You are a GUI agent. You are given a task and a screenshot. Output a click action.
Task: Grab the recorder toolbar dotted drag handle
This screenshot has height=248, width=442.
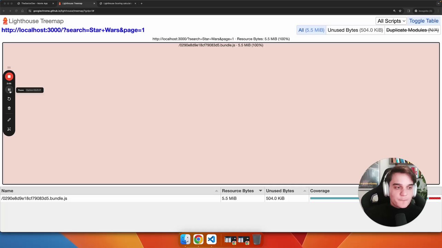click(9, 68)
